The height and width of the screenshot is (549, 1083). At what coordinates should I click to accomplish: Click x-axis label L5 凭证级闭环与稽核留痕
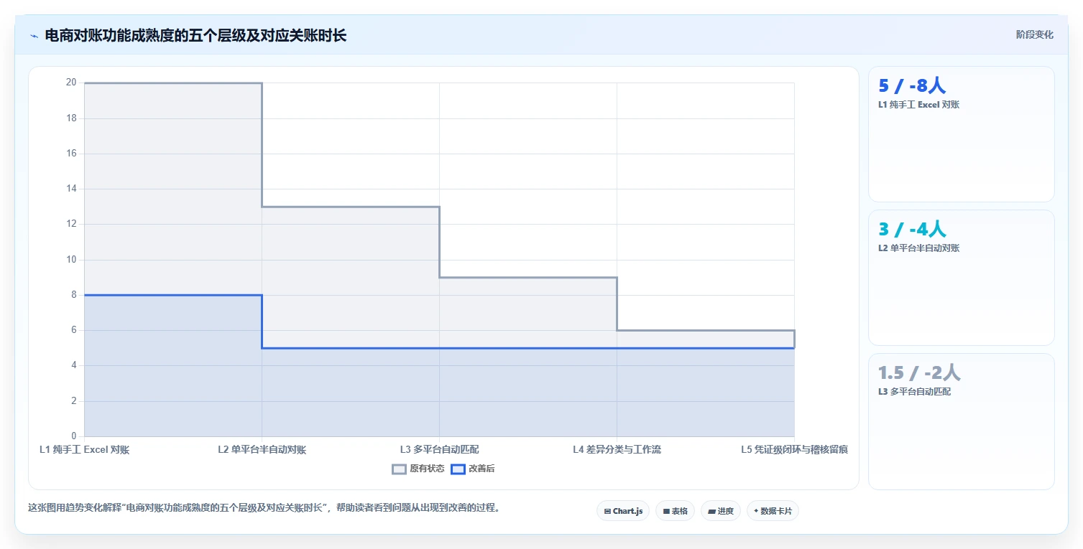[795, 450]
